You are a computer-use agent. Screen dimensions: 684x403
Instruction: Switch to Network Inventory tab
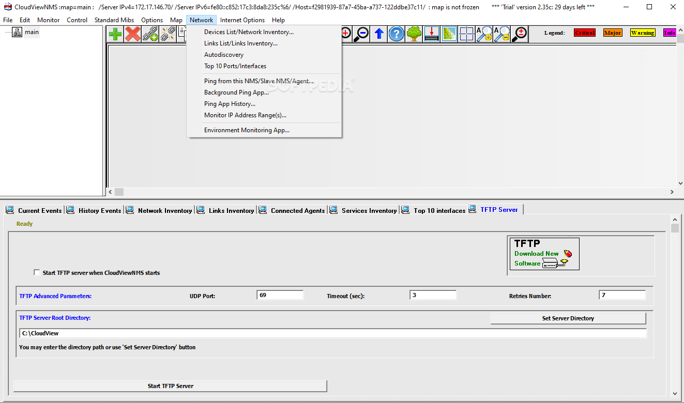coord(159,210)
